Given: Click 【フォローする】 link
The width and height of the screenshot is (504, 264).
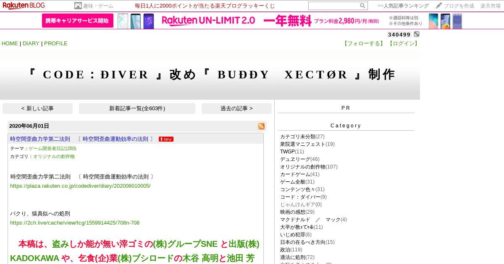Looking at the screenshot, I should [x=364, y=44].
